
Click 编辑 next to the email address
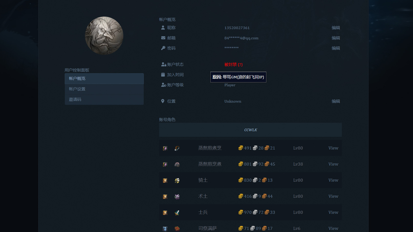pos(335,38)
